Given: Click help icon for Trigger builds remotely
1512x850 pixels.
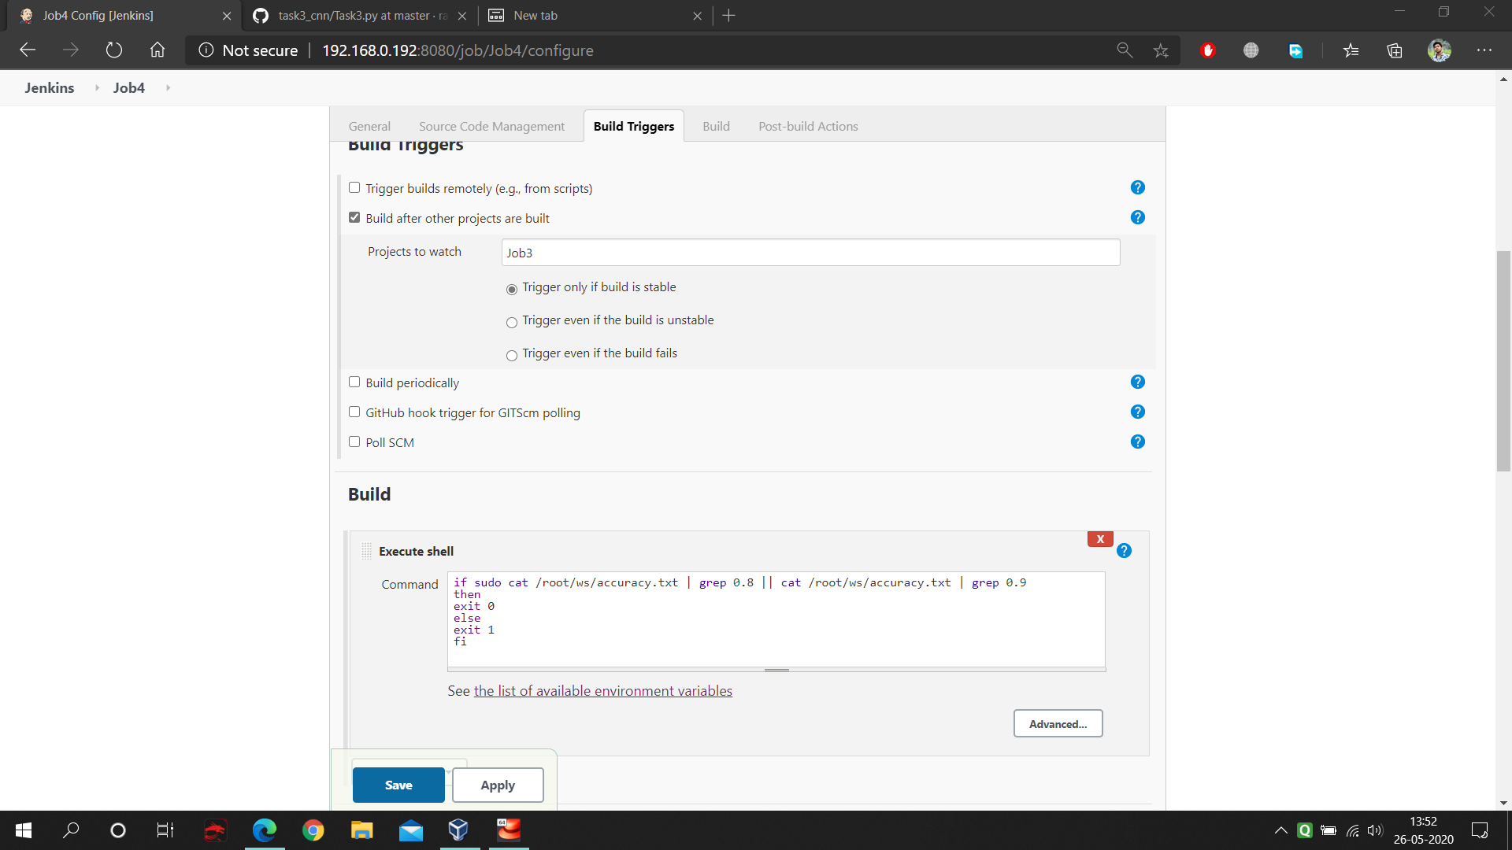Looking at the screenshot, I should (x=1137, y=187).
